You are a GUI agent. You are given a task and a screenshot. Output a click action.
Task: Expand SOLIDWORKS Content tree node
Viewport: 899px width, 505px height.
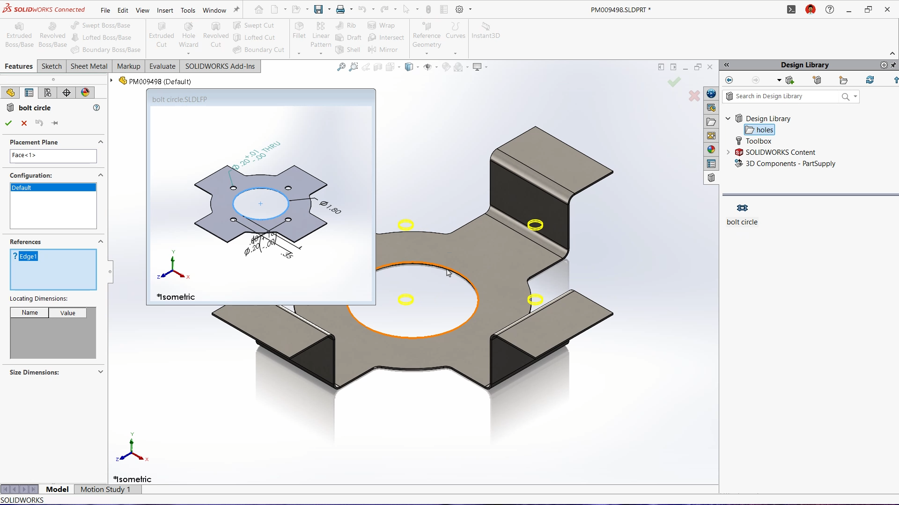point(728,152)
